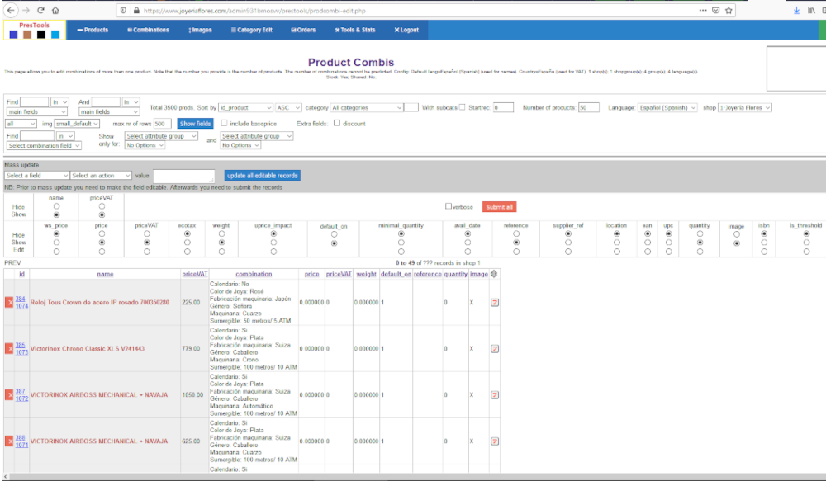Open edit icon for 625.00 Airboss row
Image resolution: width=826 pixels, height=495 pixels.
coord(495,441)
